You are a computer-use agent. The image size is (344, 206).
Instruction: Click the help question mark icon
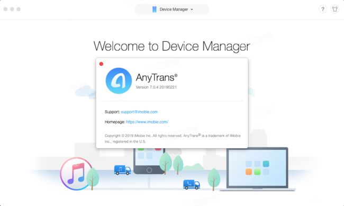[x=323, y=9]
